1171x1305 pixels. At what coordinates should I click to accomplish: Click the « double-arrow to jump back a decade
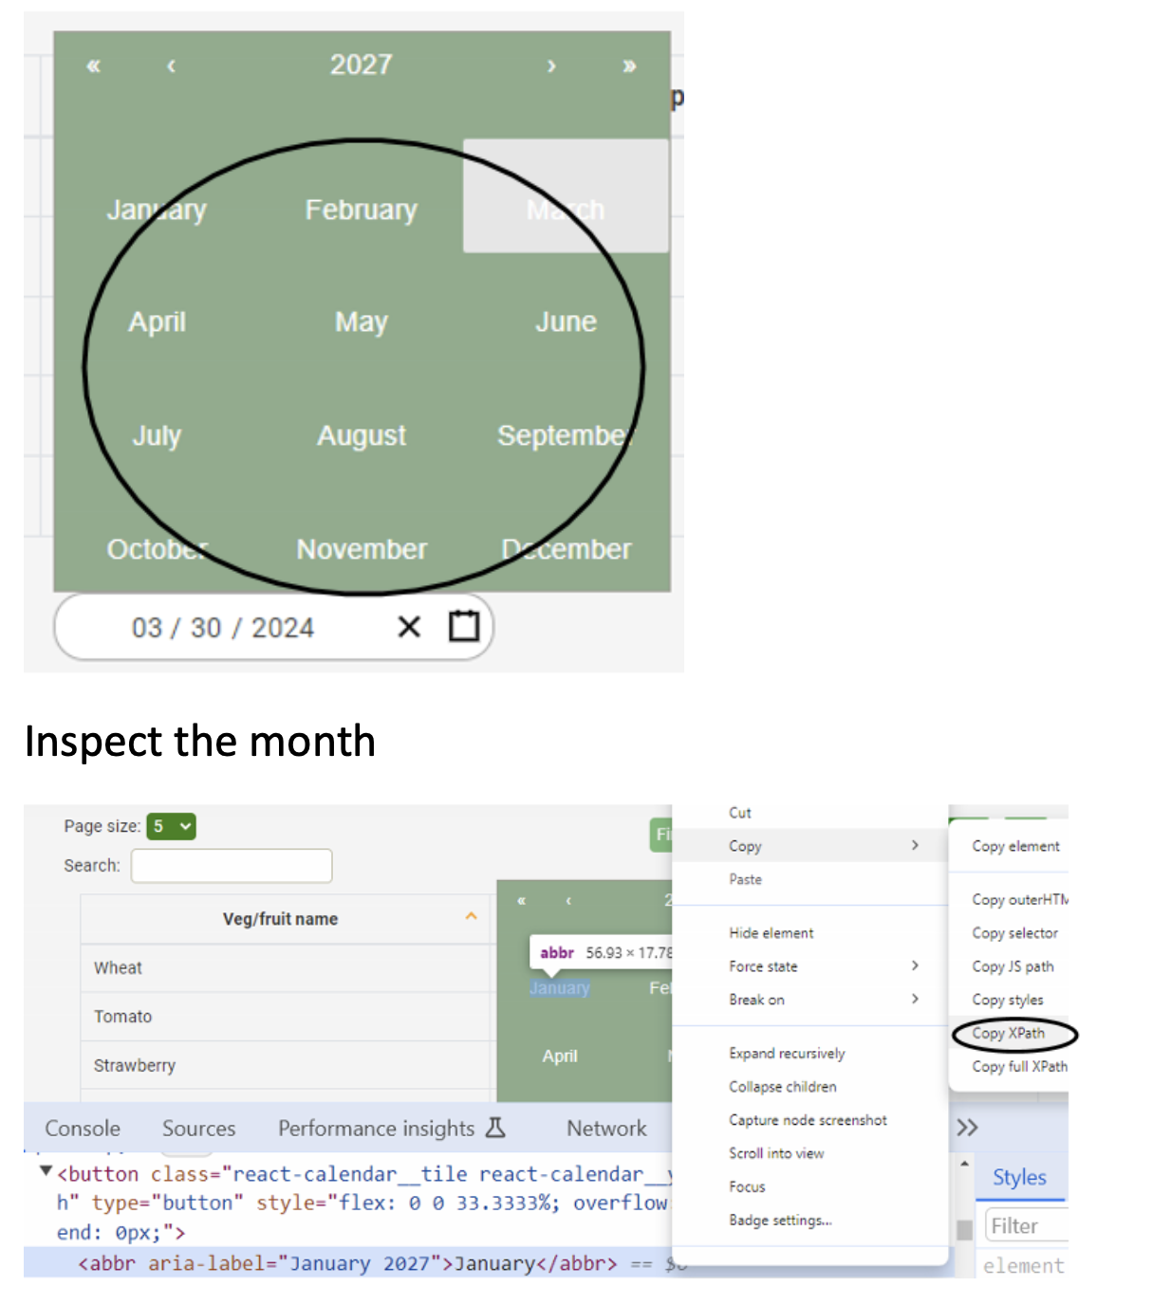92,65
